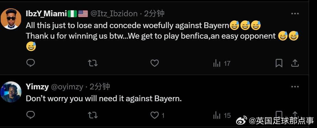This screenshot has width=317, height=128.
Task: View analytics showing 15 views
Action: (222, 115)
